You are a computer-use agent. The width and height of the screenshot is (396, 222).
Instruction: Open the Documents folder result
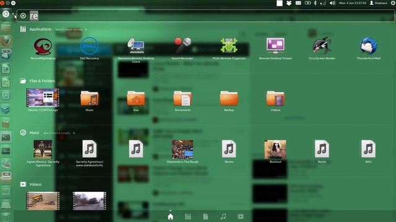183,101
